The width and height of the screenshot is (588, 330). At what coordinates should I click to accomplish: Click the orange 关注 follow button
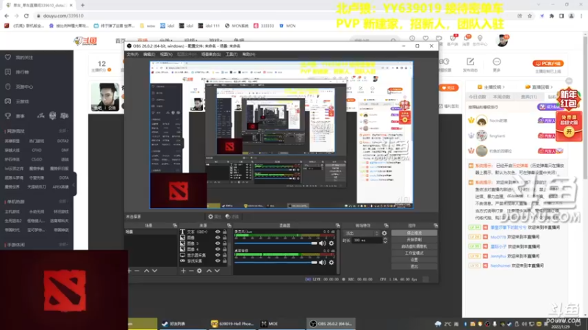[448, 88]
